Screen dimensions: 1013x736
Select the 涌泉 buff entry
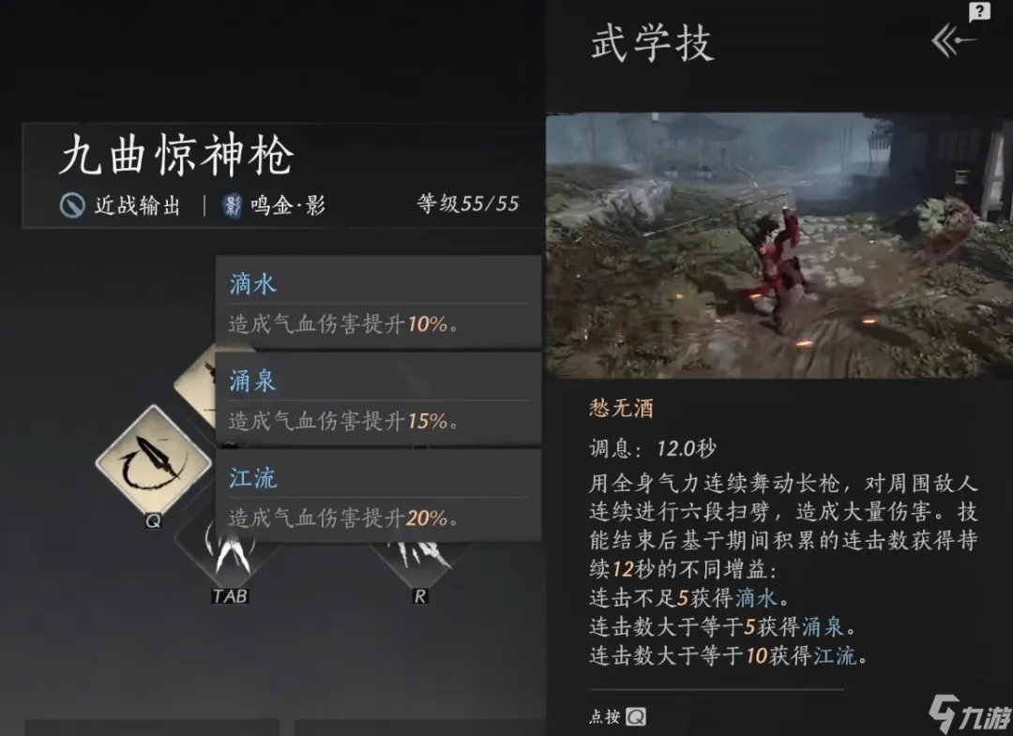point(379,398)
